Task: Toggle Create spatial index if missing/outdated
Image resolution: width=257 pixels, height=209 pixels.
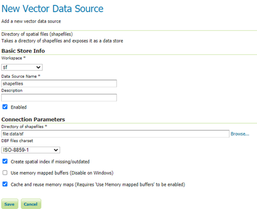Action: 5,162
